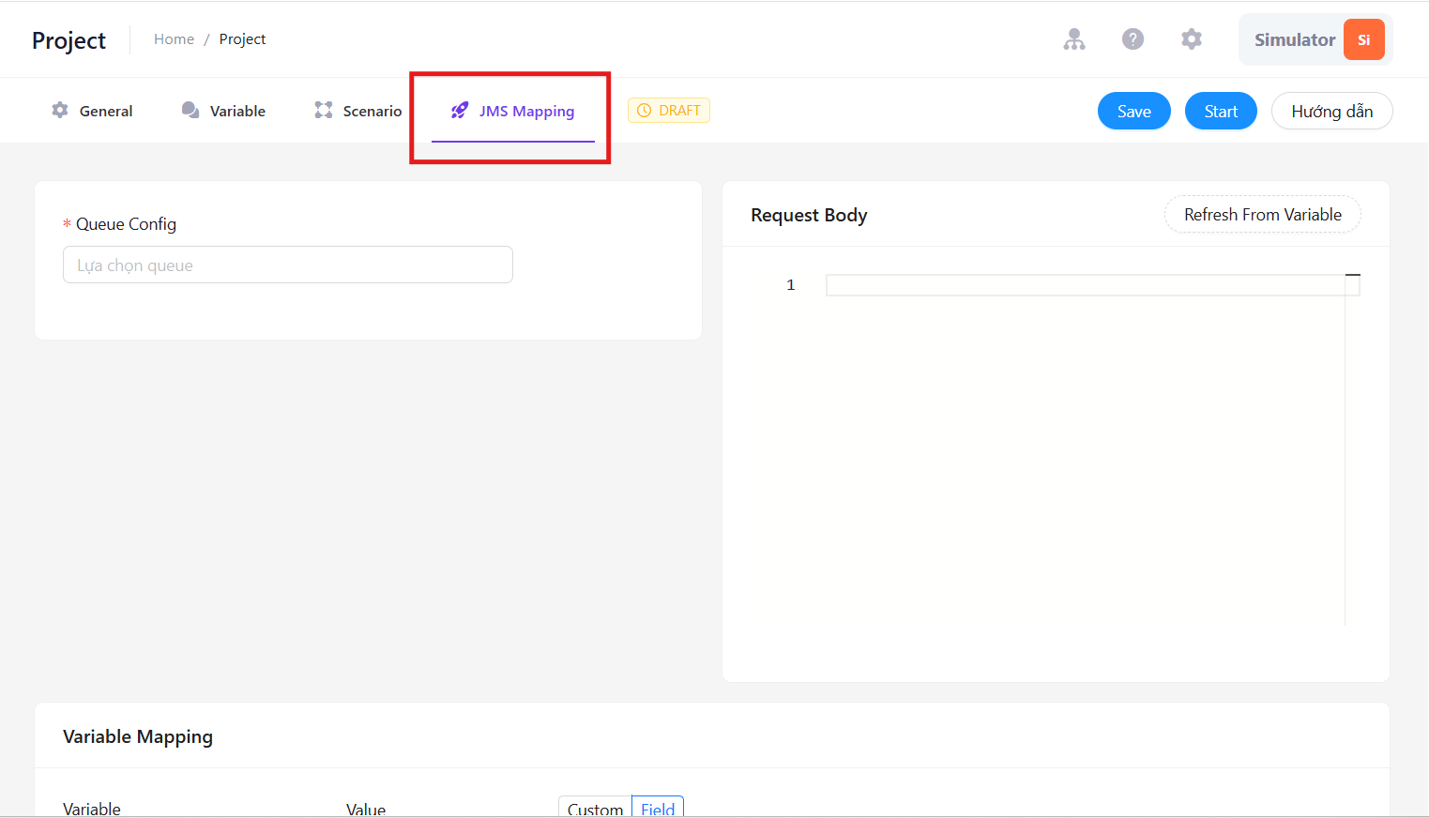
Task: Select the Field value mode option
Action: (658, 808)
